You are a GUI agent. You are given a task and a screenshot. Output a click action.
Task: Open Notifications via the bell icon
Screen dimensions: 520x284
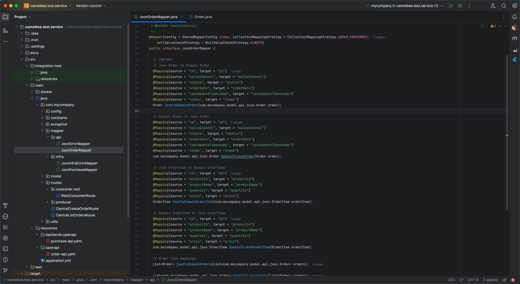click(515, 17)
